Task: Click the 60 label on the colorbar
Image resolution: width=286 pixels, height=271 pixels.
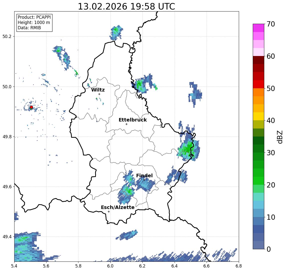Action: click(271, 56)
